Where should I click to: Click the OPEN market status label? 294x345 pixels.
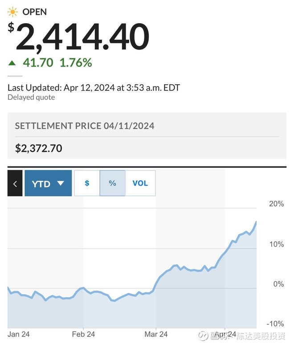click(x=34, y=12)
